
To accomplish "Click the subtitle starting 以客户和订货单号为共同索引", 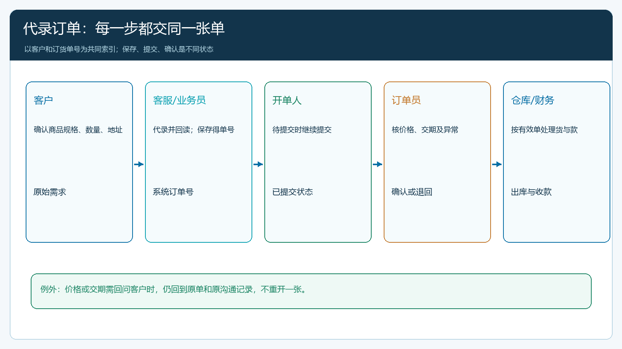I will pos(119,49).
